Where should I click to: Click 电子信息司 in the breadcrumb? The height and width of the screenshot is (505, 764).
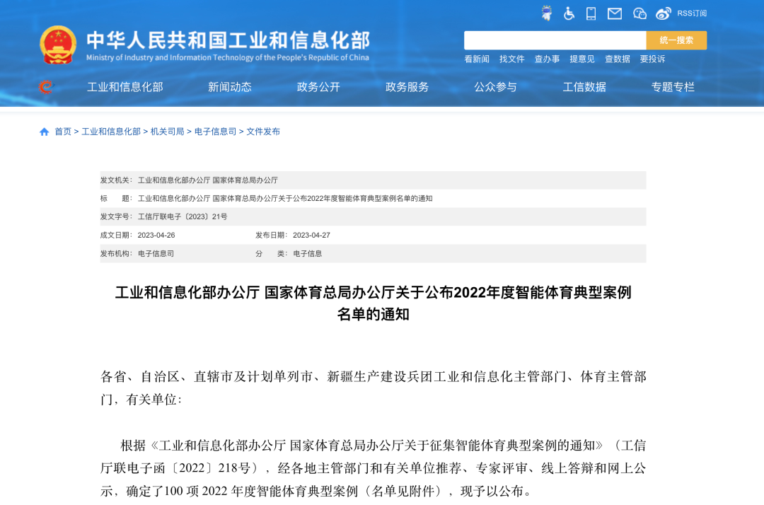point(215,132)
